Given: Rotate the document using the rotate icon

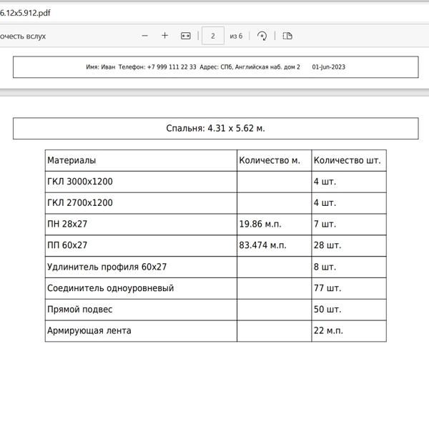Looking at the screenshot, I should click(x=262, y=36).
